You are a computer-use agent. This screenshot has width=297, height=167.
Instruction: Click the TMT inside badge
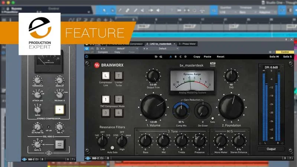coord(212,64)
